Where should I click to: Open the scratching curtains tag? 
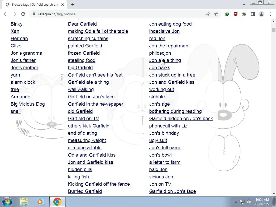[x=88, y=39]
